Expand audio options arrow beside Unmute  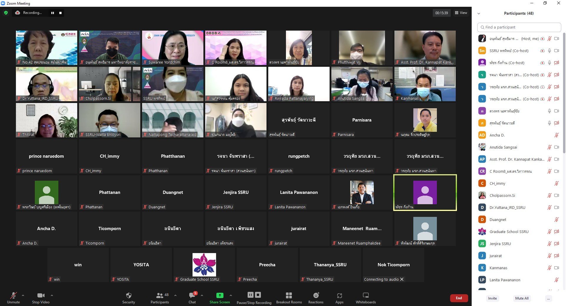(23, 295)
